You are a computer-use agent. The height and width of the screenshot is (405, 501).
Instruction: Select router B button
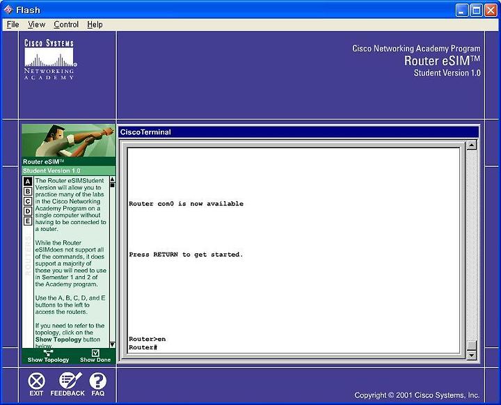click(x=28, y=191)
